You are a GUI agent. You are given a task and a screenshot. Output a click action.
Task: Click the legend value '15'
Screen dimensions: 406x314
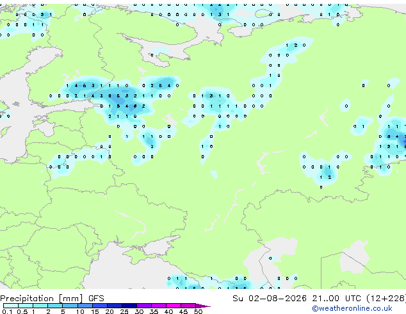click(x=95, y=311)
